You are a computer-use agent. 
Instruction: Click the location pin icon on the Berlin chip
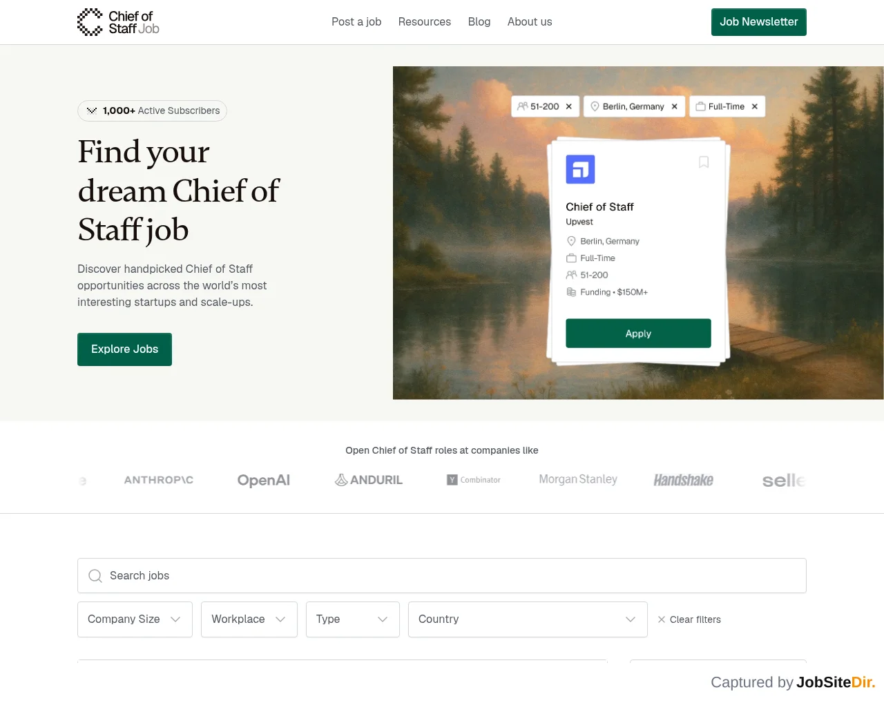(595, 106)
